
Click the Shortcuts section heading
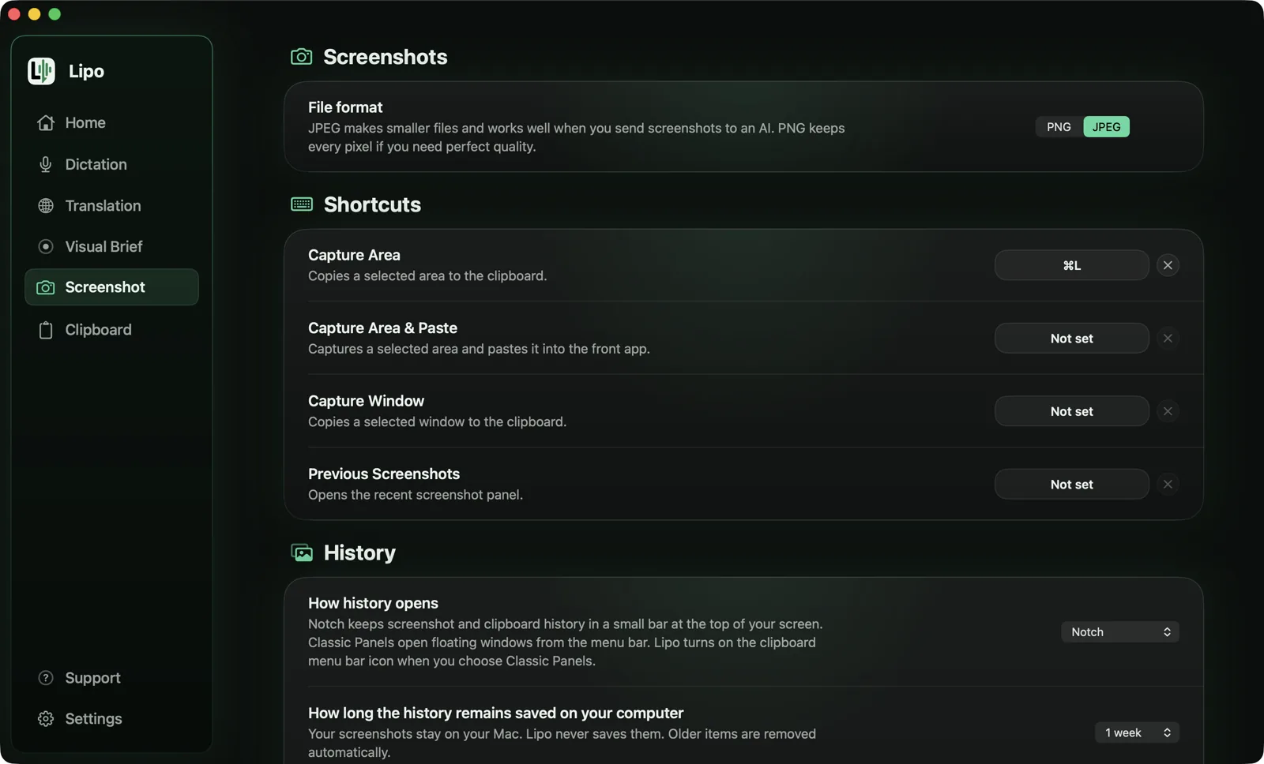point(372,204)
